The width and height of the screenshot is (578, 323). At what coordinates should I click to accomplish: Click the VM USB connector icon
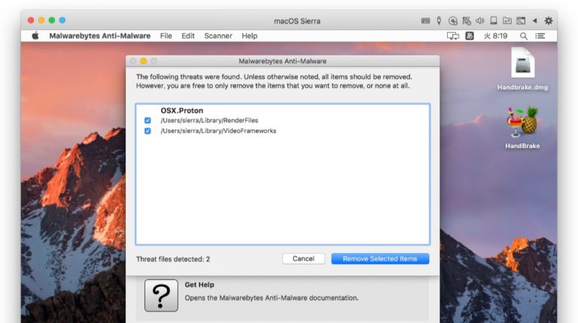[439, 20]
